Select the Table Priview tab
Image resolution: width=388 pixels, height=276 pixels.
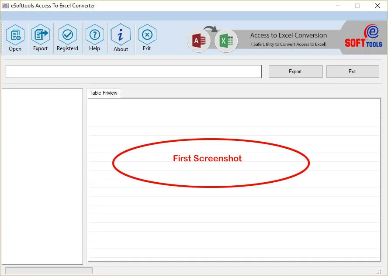pyautogui.click(x=104, y=93)
